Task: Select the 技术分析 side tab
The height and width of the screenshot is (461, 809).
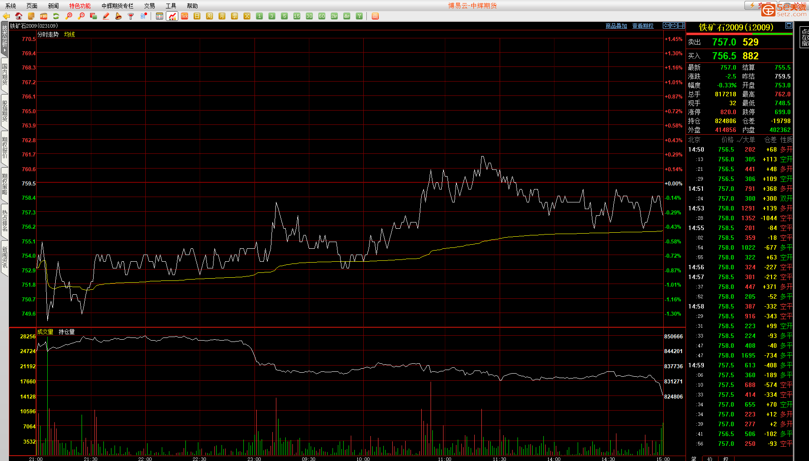Action: click(x=4, y=39)
